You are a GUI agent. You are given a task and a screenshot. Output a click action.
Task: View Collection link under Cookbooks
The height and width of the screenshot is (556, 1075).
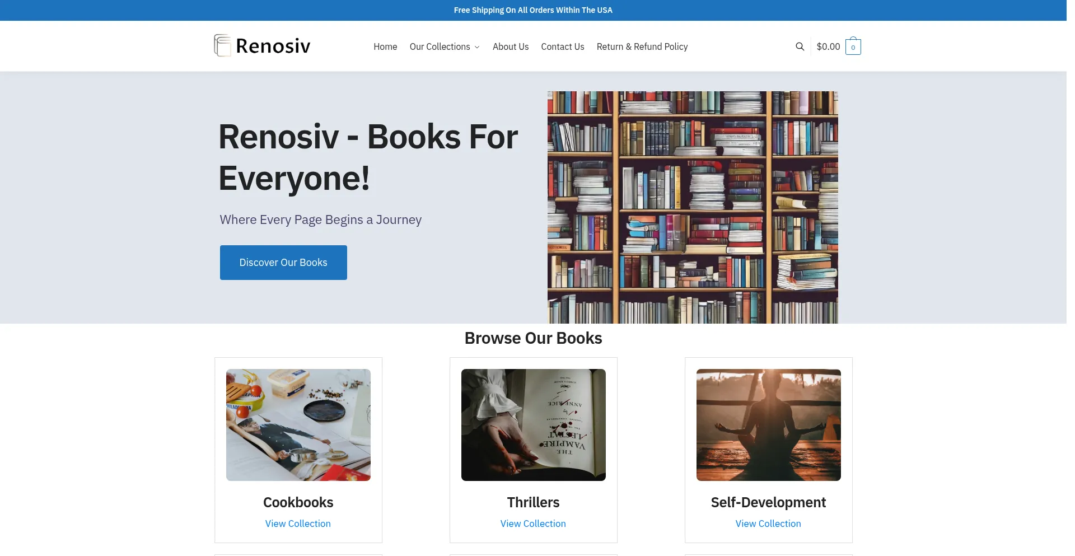tap(298, 524)
